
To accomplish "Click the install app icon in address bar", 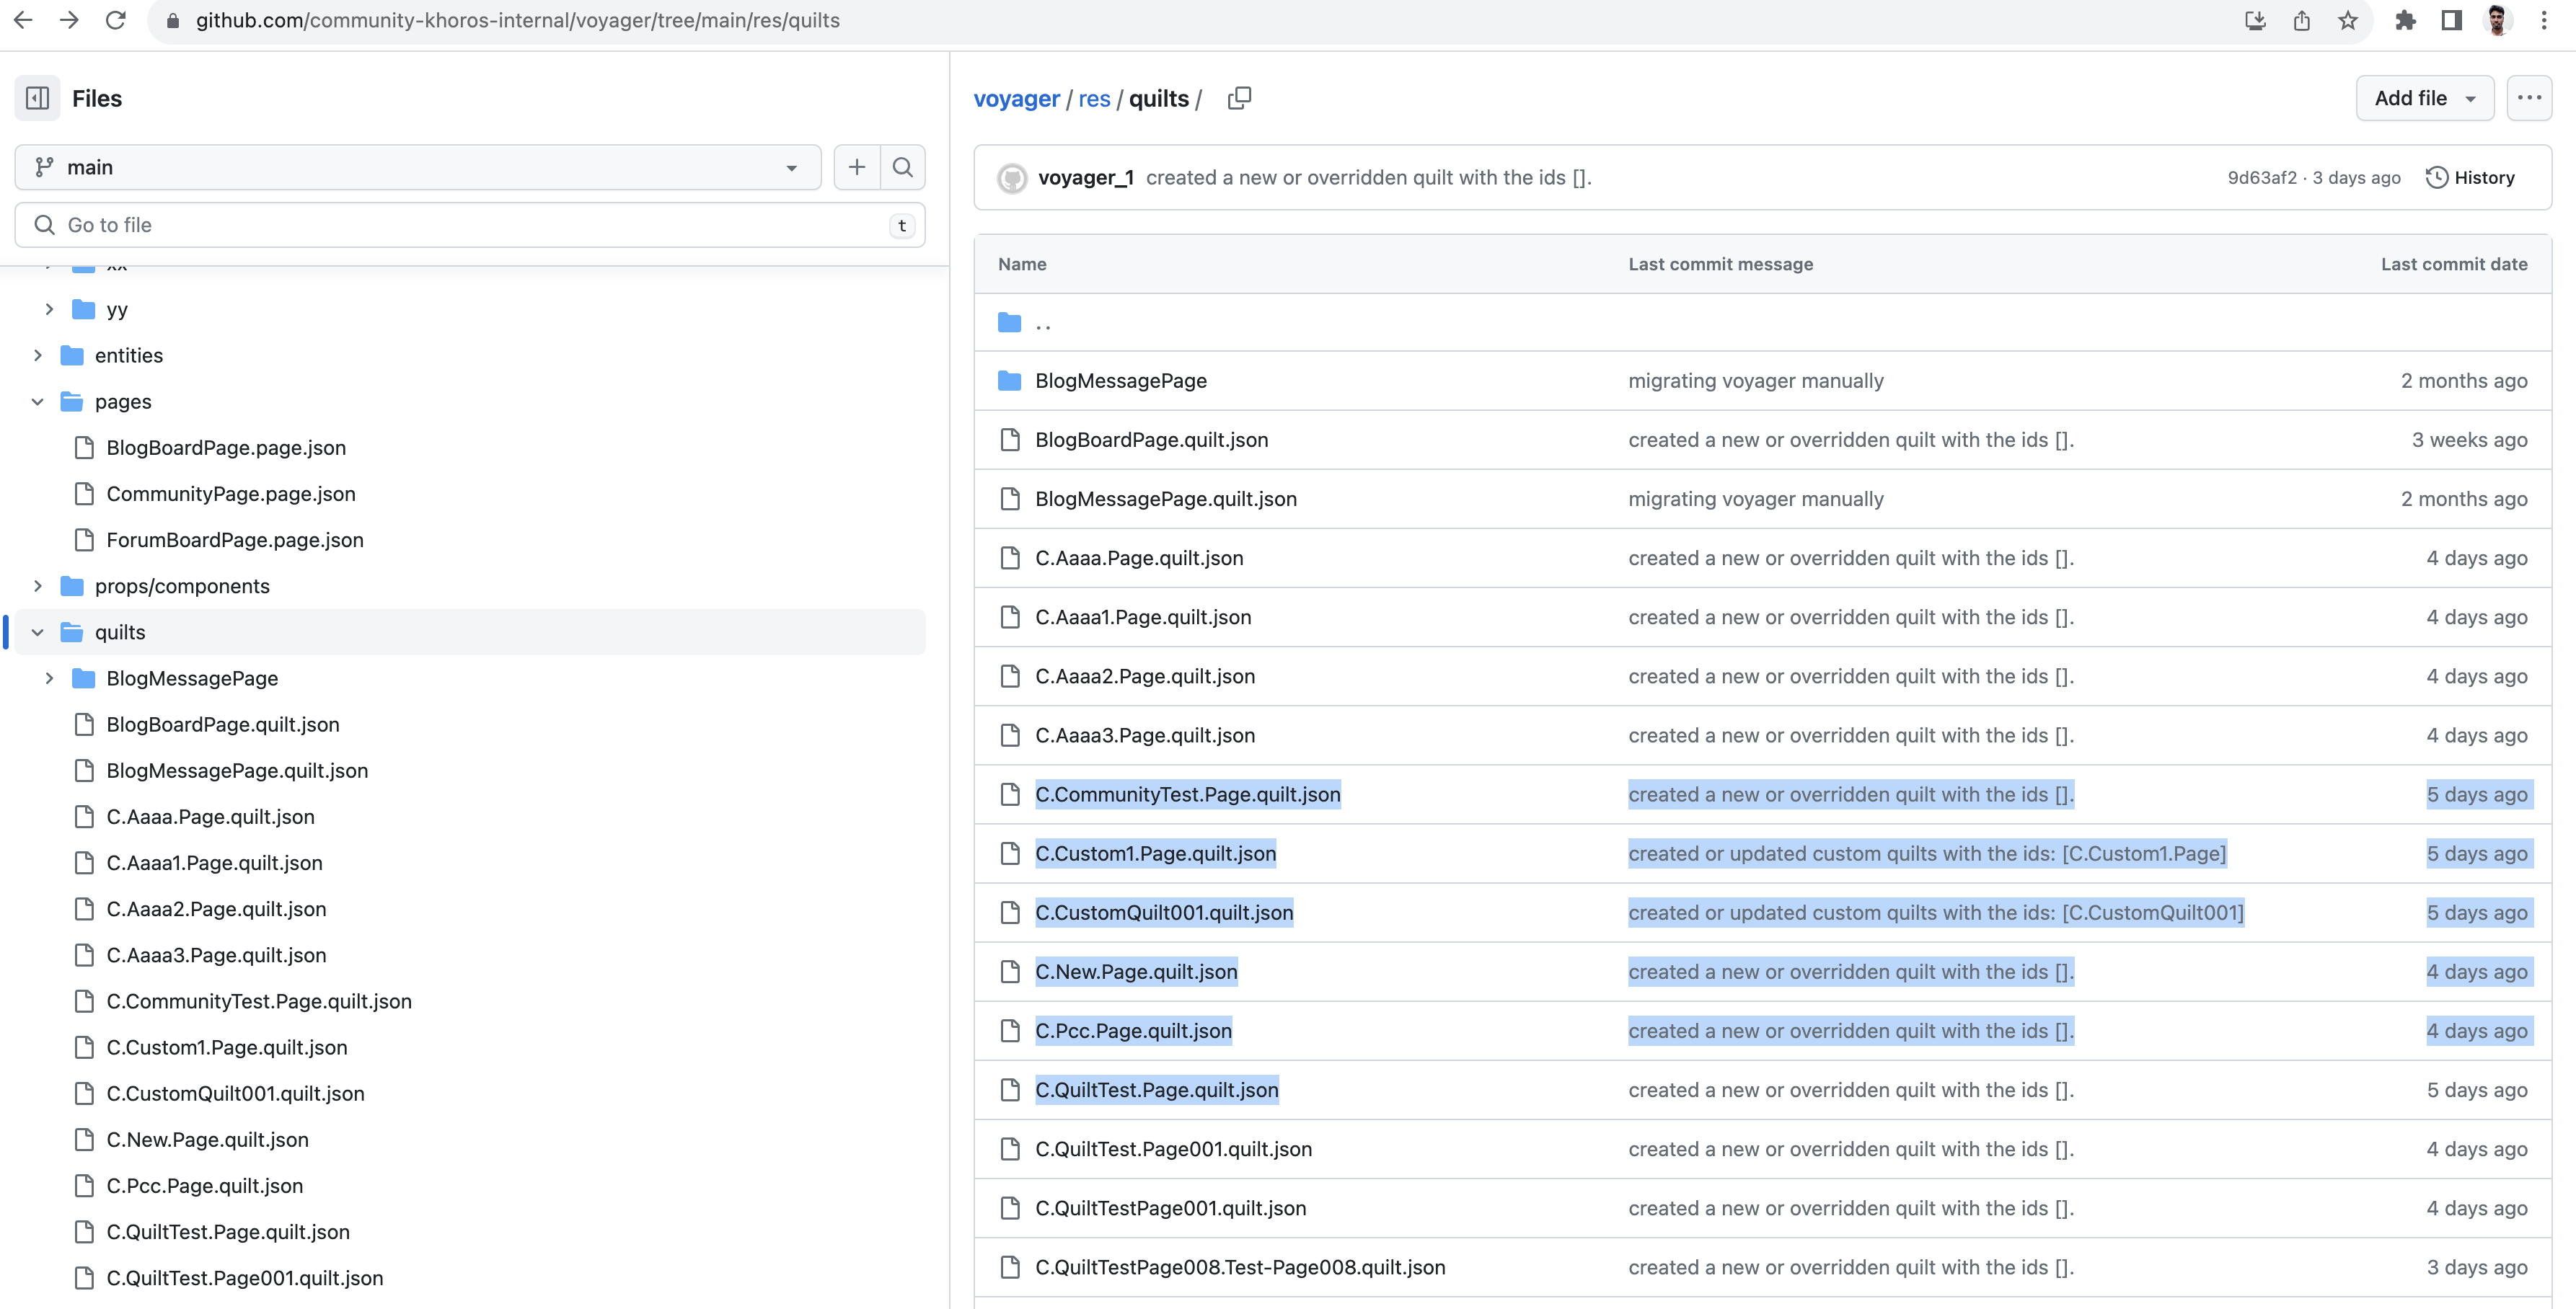I will tap(2255, 20).
